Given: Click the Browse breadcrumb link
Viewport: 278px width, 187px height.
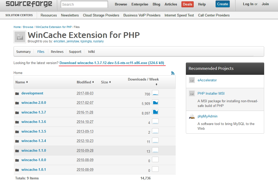Looking at the screenshot, I should pos(28,27).
